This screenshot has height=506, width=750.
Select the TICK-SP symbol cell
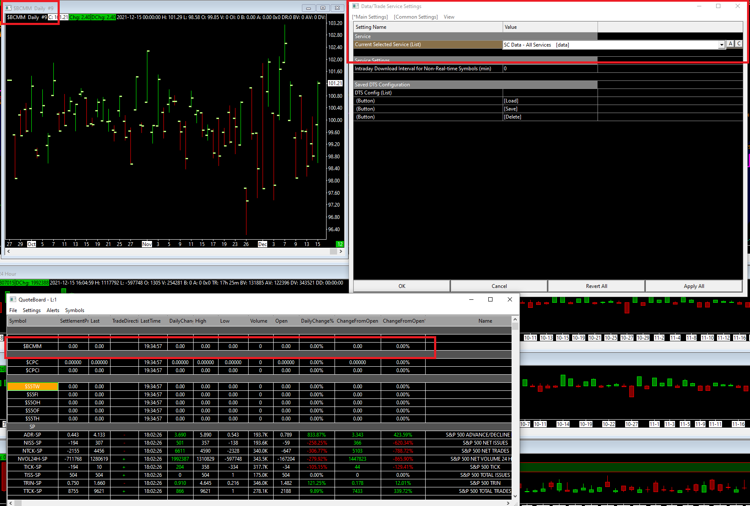(x=33, y=467)
